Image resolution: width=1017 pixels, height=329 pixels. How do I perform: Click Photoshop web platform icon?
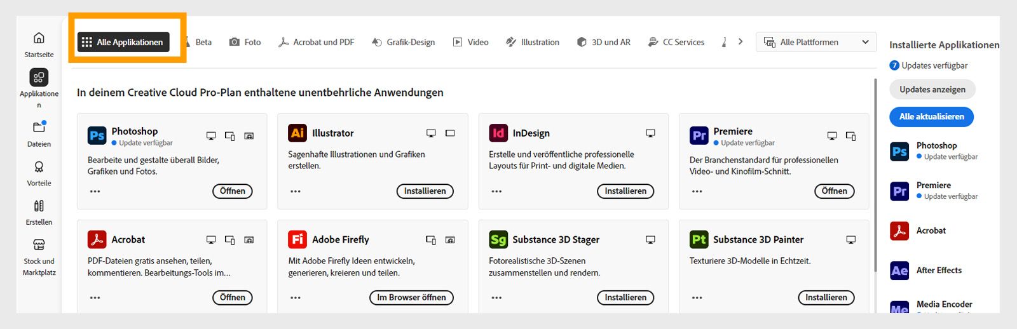point(249,136)
